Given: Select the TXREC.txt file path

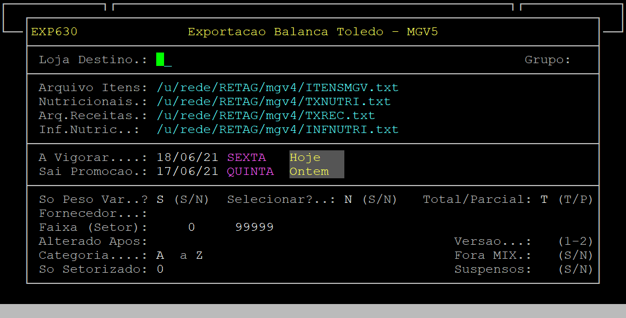Looking at the screenshot, I should pos(266,116).
